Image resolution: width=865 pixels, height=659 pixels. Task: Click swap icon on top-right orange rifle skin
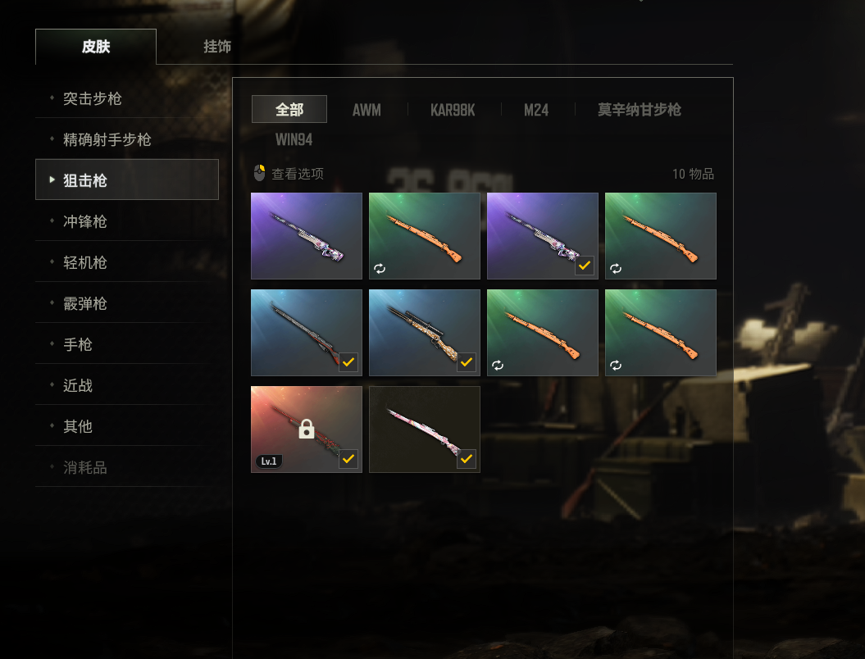coord(616,269)
